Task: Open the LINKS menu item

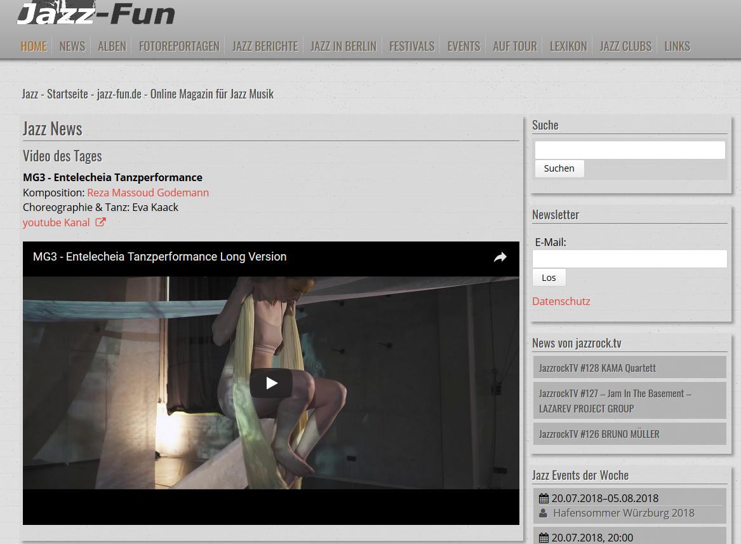Action: pyautogui.click(x=678, y=46)
